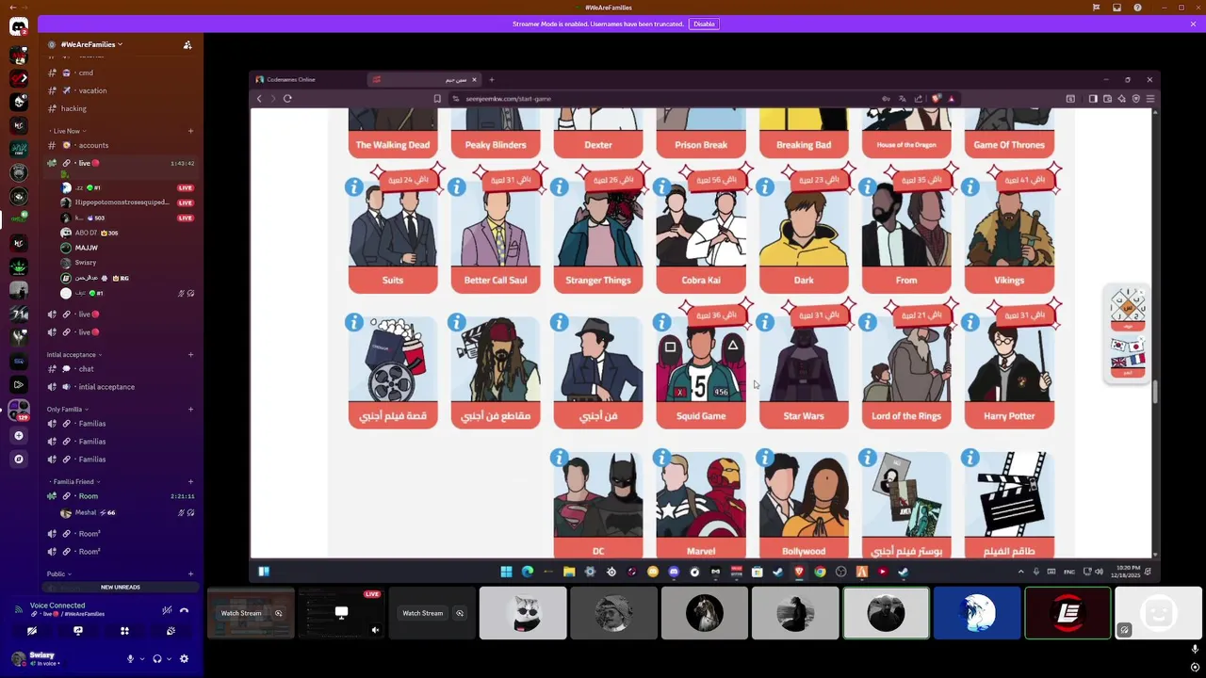Open Explore Discoverable Servers compass icon
This screenshot has height=678, width=1206.
(18, 459)
